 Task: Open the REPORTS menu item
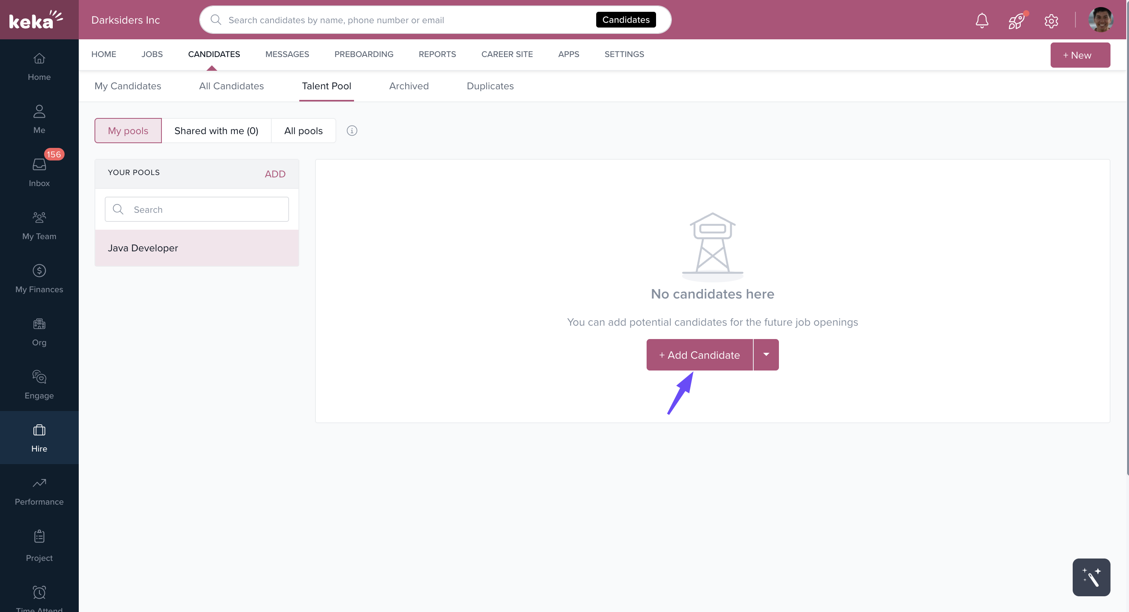437,54
